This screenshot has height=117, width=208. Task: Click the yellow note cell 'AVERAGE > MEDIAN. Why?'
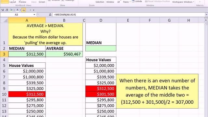[x=45, y=34]
